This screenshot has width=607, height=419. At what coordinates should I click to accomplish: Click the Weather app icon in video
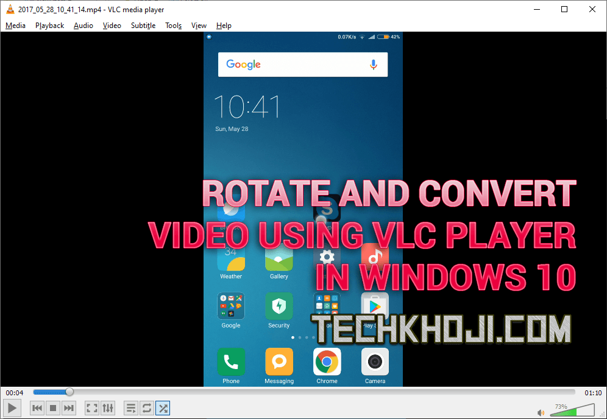(231, 258)
